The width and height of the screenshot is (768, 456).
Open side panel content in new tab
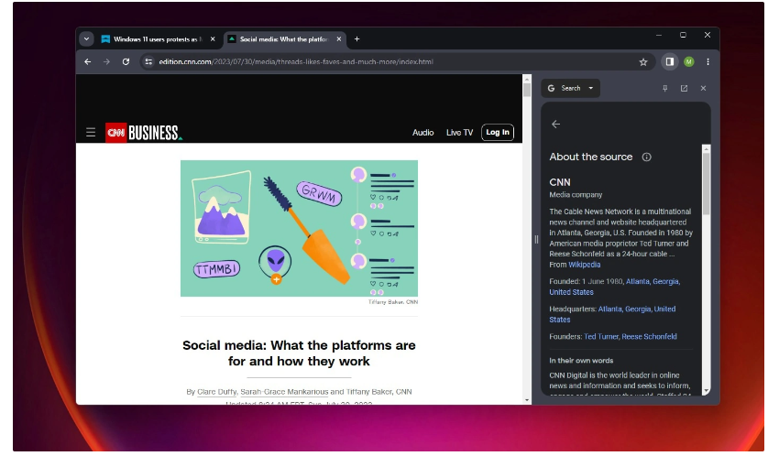(685, 89)
